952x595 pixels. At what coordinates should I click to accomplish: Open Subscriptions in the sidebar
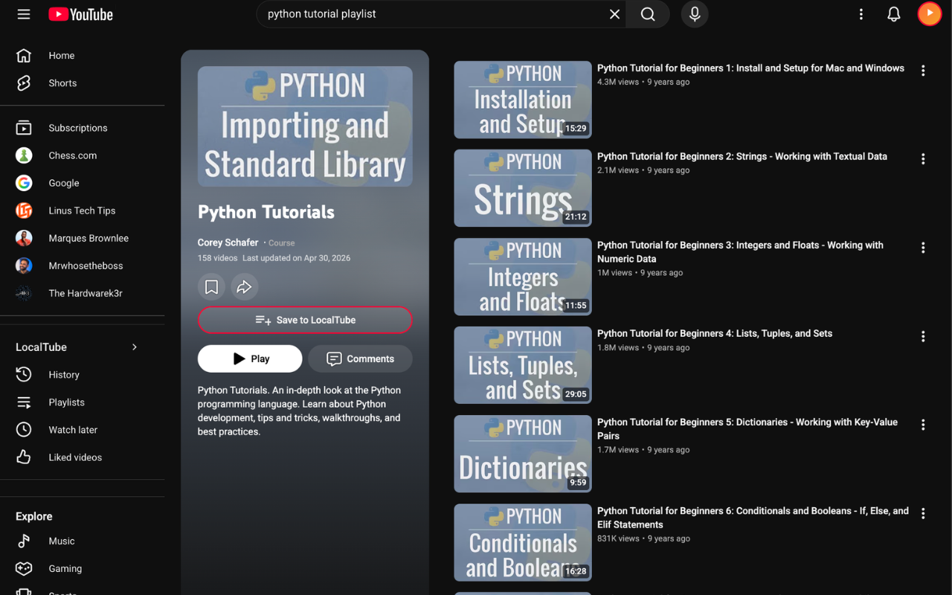click(x=82, y=128)
